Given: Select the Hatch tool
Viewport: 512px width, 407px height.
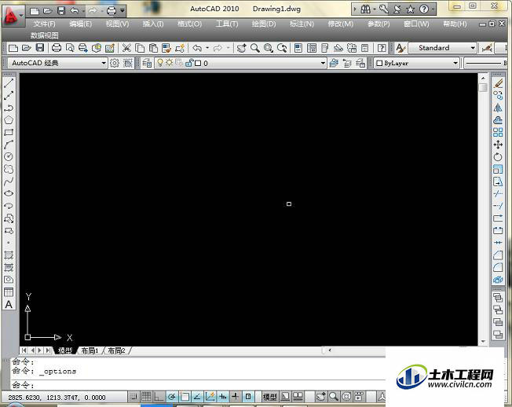Looking at the screenshot, I should tap(9, 255).
